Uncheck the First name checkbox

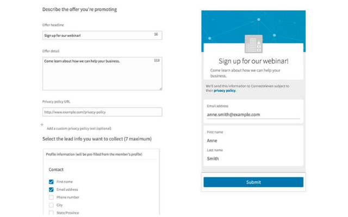(x=51, y=182)
